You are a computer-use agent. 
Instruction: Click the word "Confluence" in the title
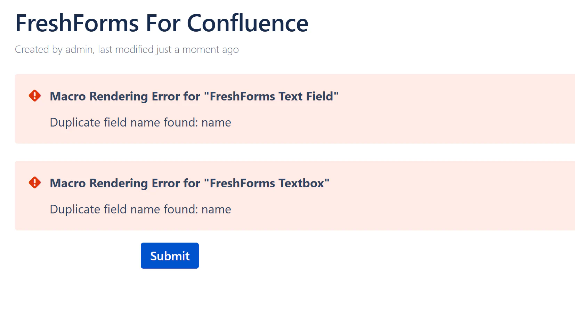click(248, 23)
